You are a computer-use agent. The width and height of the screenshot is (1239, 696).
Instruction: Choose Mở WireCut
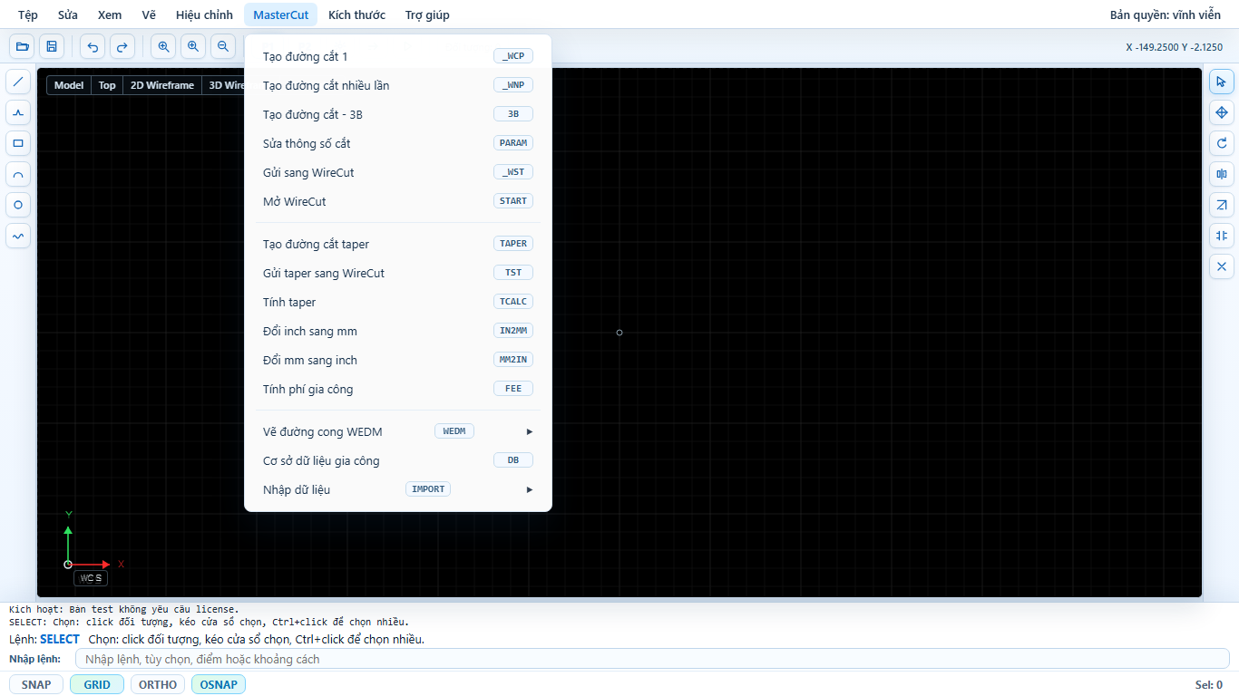(398, 201)
